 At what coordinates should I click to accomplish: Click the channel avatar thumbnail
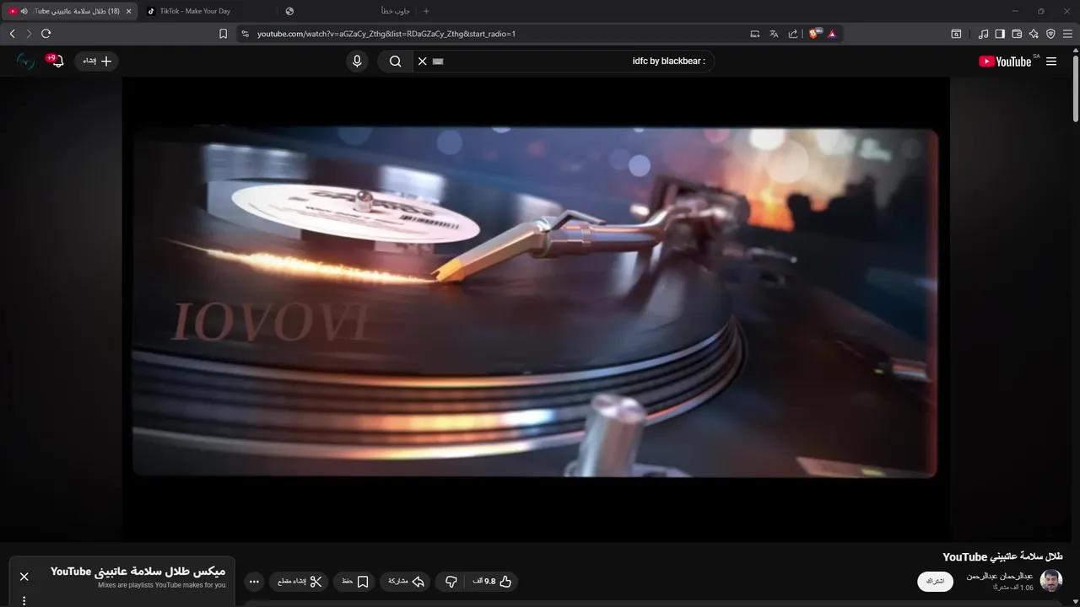click(x=1051, y=581)
